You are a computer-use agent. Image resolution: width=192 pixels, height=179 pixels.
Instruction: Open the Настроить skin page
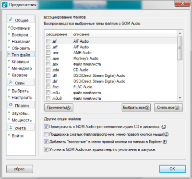(22, 97)
